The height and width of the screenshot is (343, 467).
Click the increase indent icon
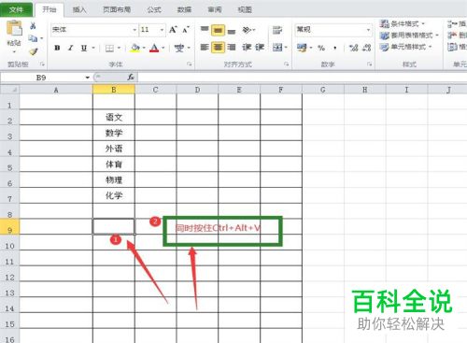click(260, 48)
